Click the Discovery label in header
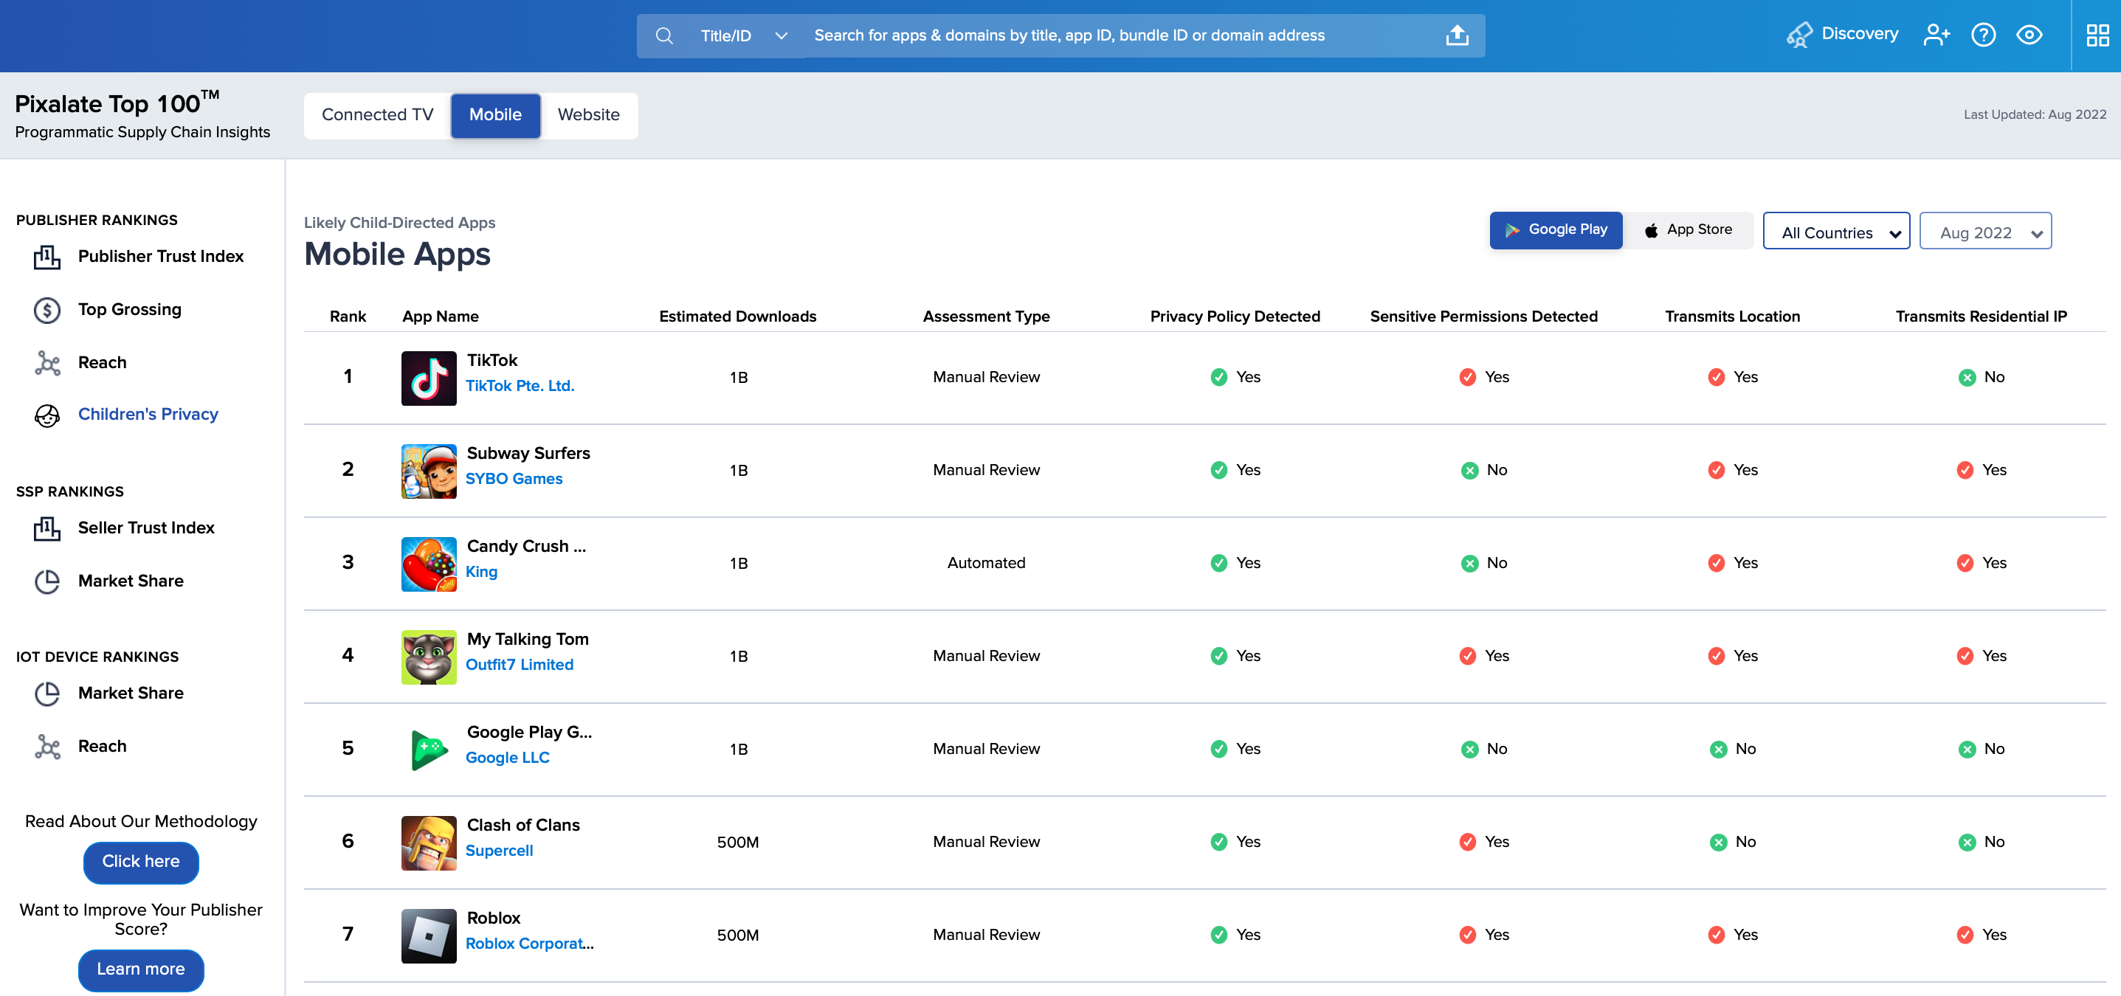Image resolution: width=2121 pixels, height=996 pixels. [1859, 34]
